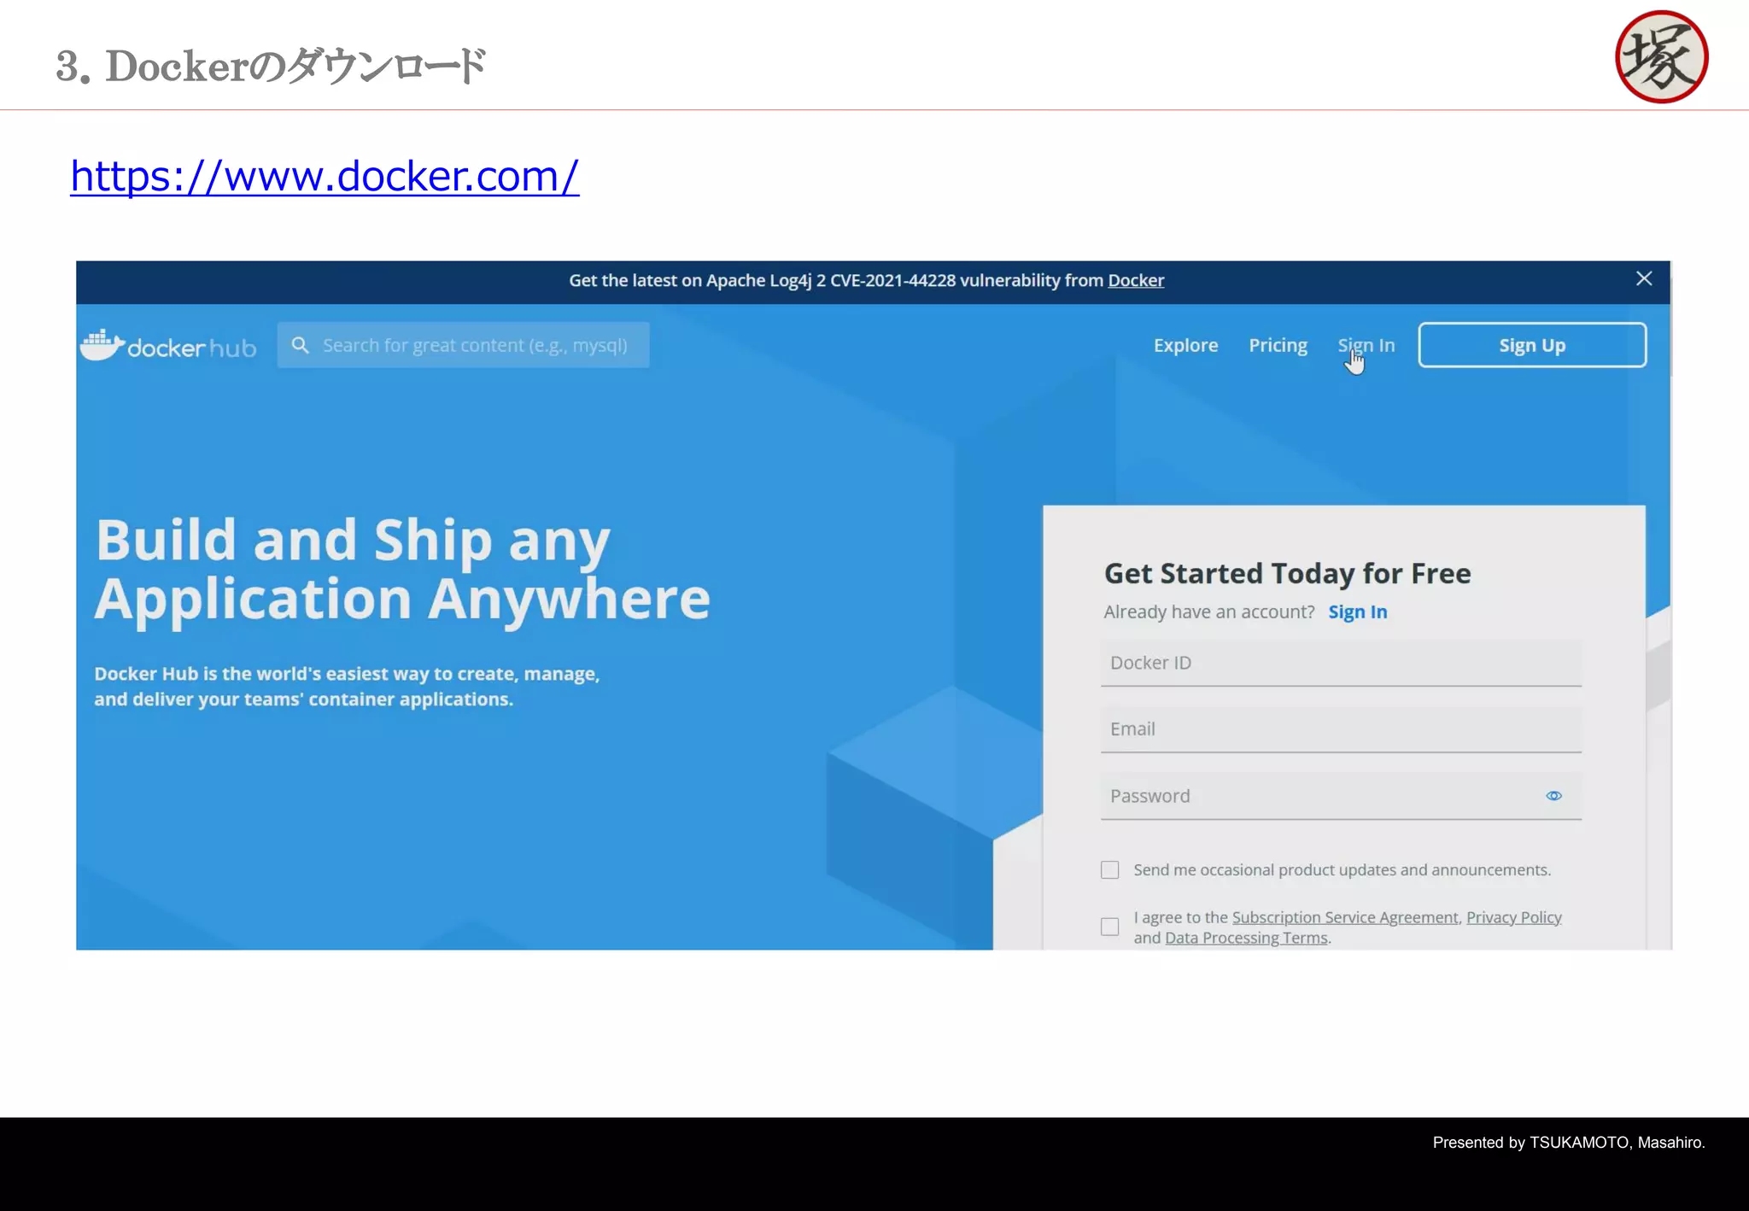Image resolution: width=1749 pixels, height=1211 pixels.
Task: Focus the Docker Hub search field
Action: point(463,345)
